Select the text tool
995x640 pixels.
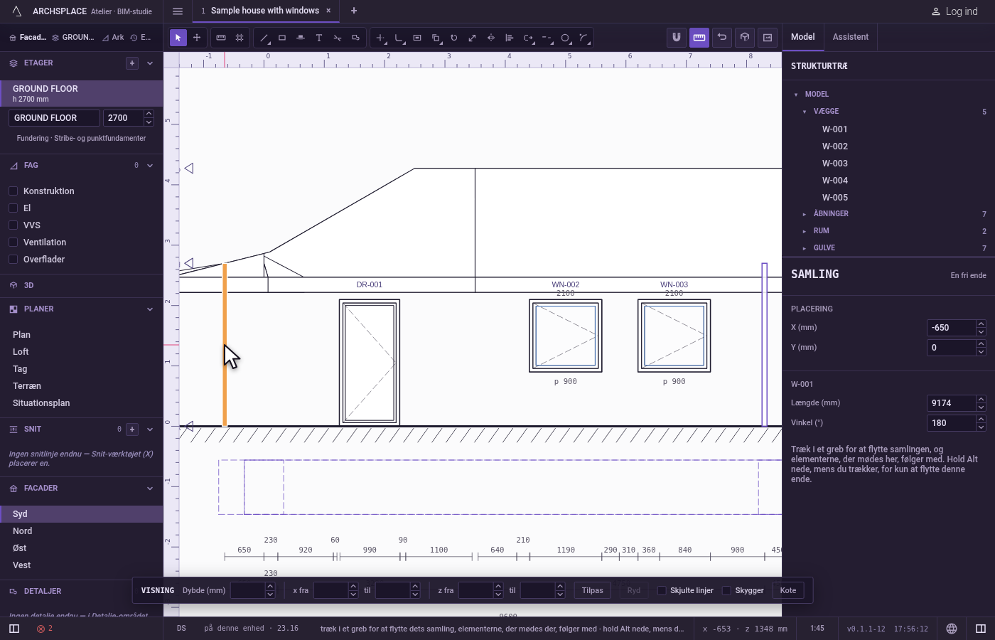pyautogui.click(x=319, y=38)
